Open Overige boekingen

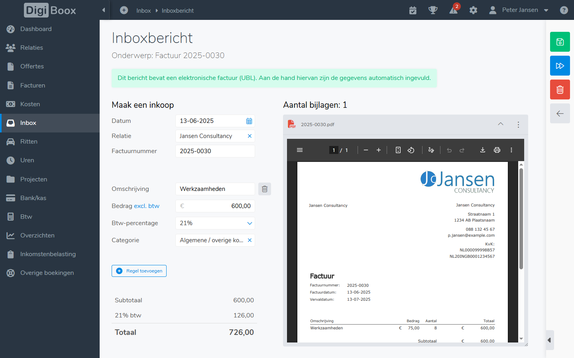(x=50, y=273)
